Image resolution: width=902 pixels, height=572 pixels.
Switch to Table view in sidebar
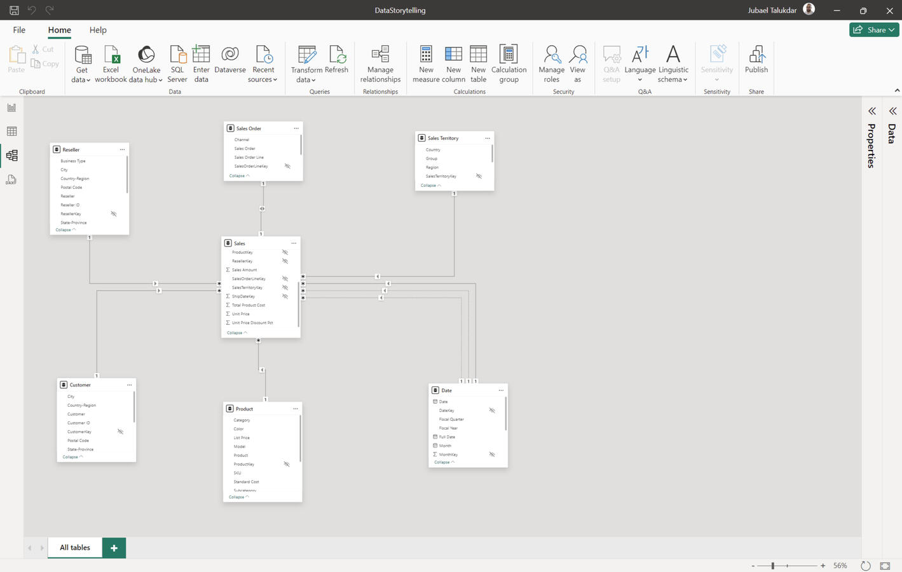coord(11,132)
